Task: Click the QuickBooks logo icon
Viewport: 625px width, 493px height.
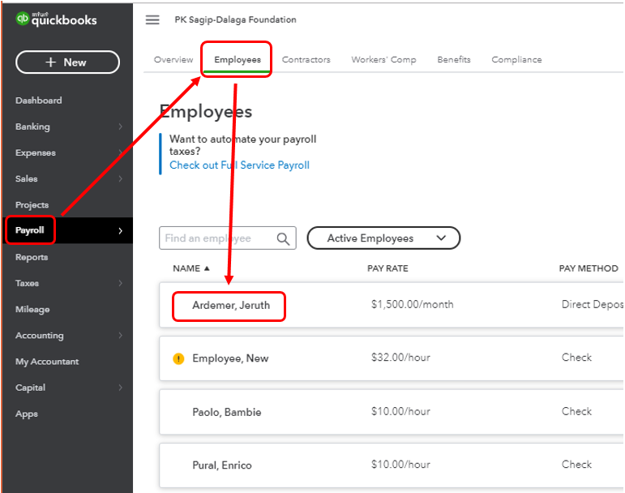Action: [23, 18]
